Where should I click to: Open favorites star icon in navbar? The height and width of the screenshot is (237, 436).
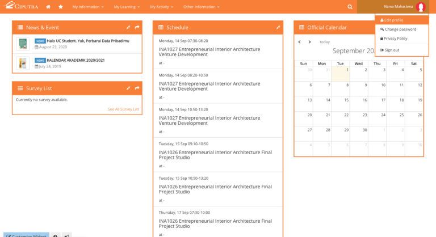point(61,7)
